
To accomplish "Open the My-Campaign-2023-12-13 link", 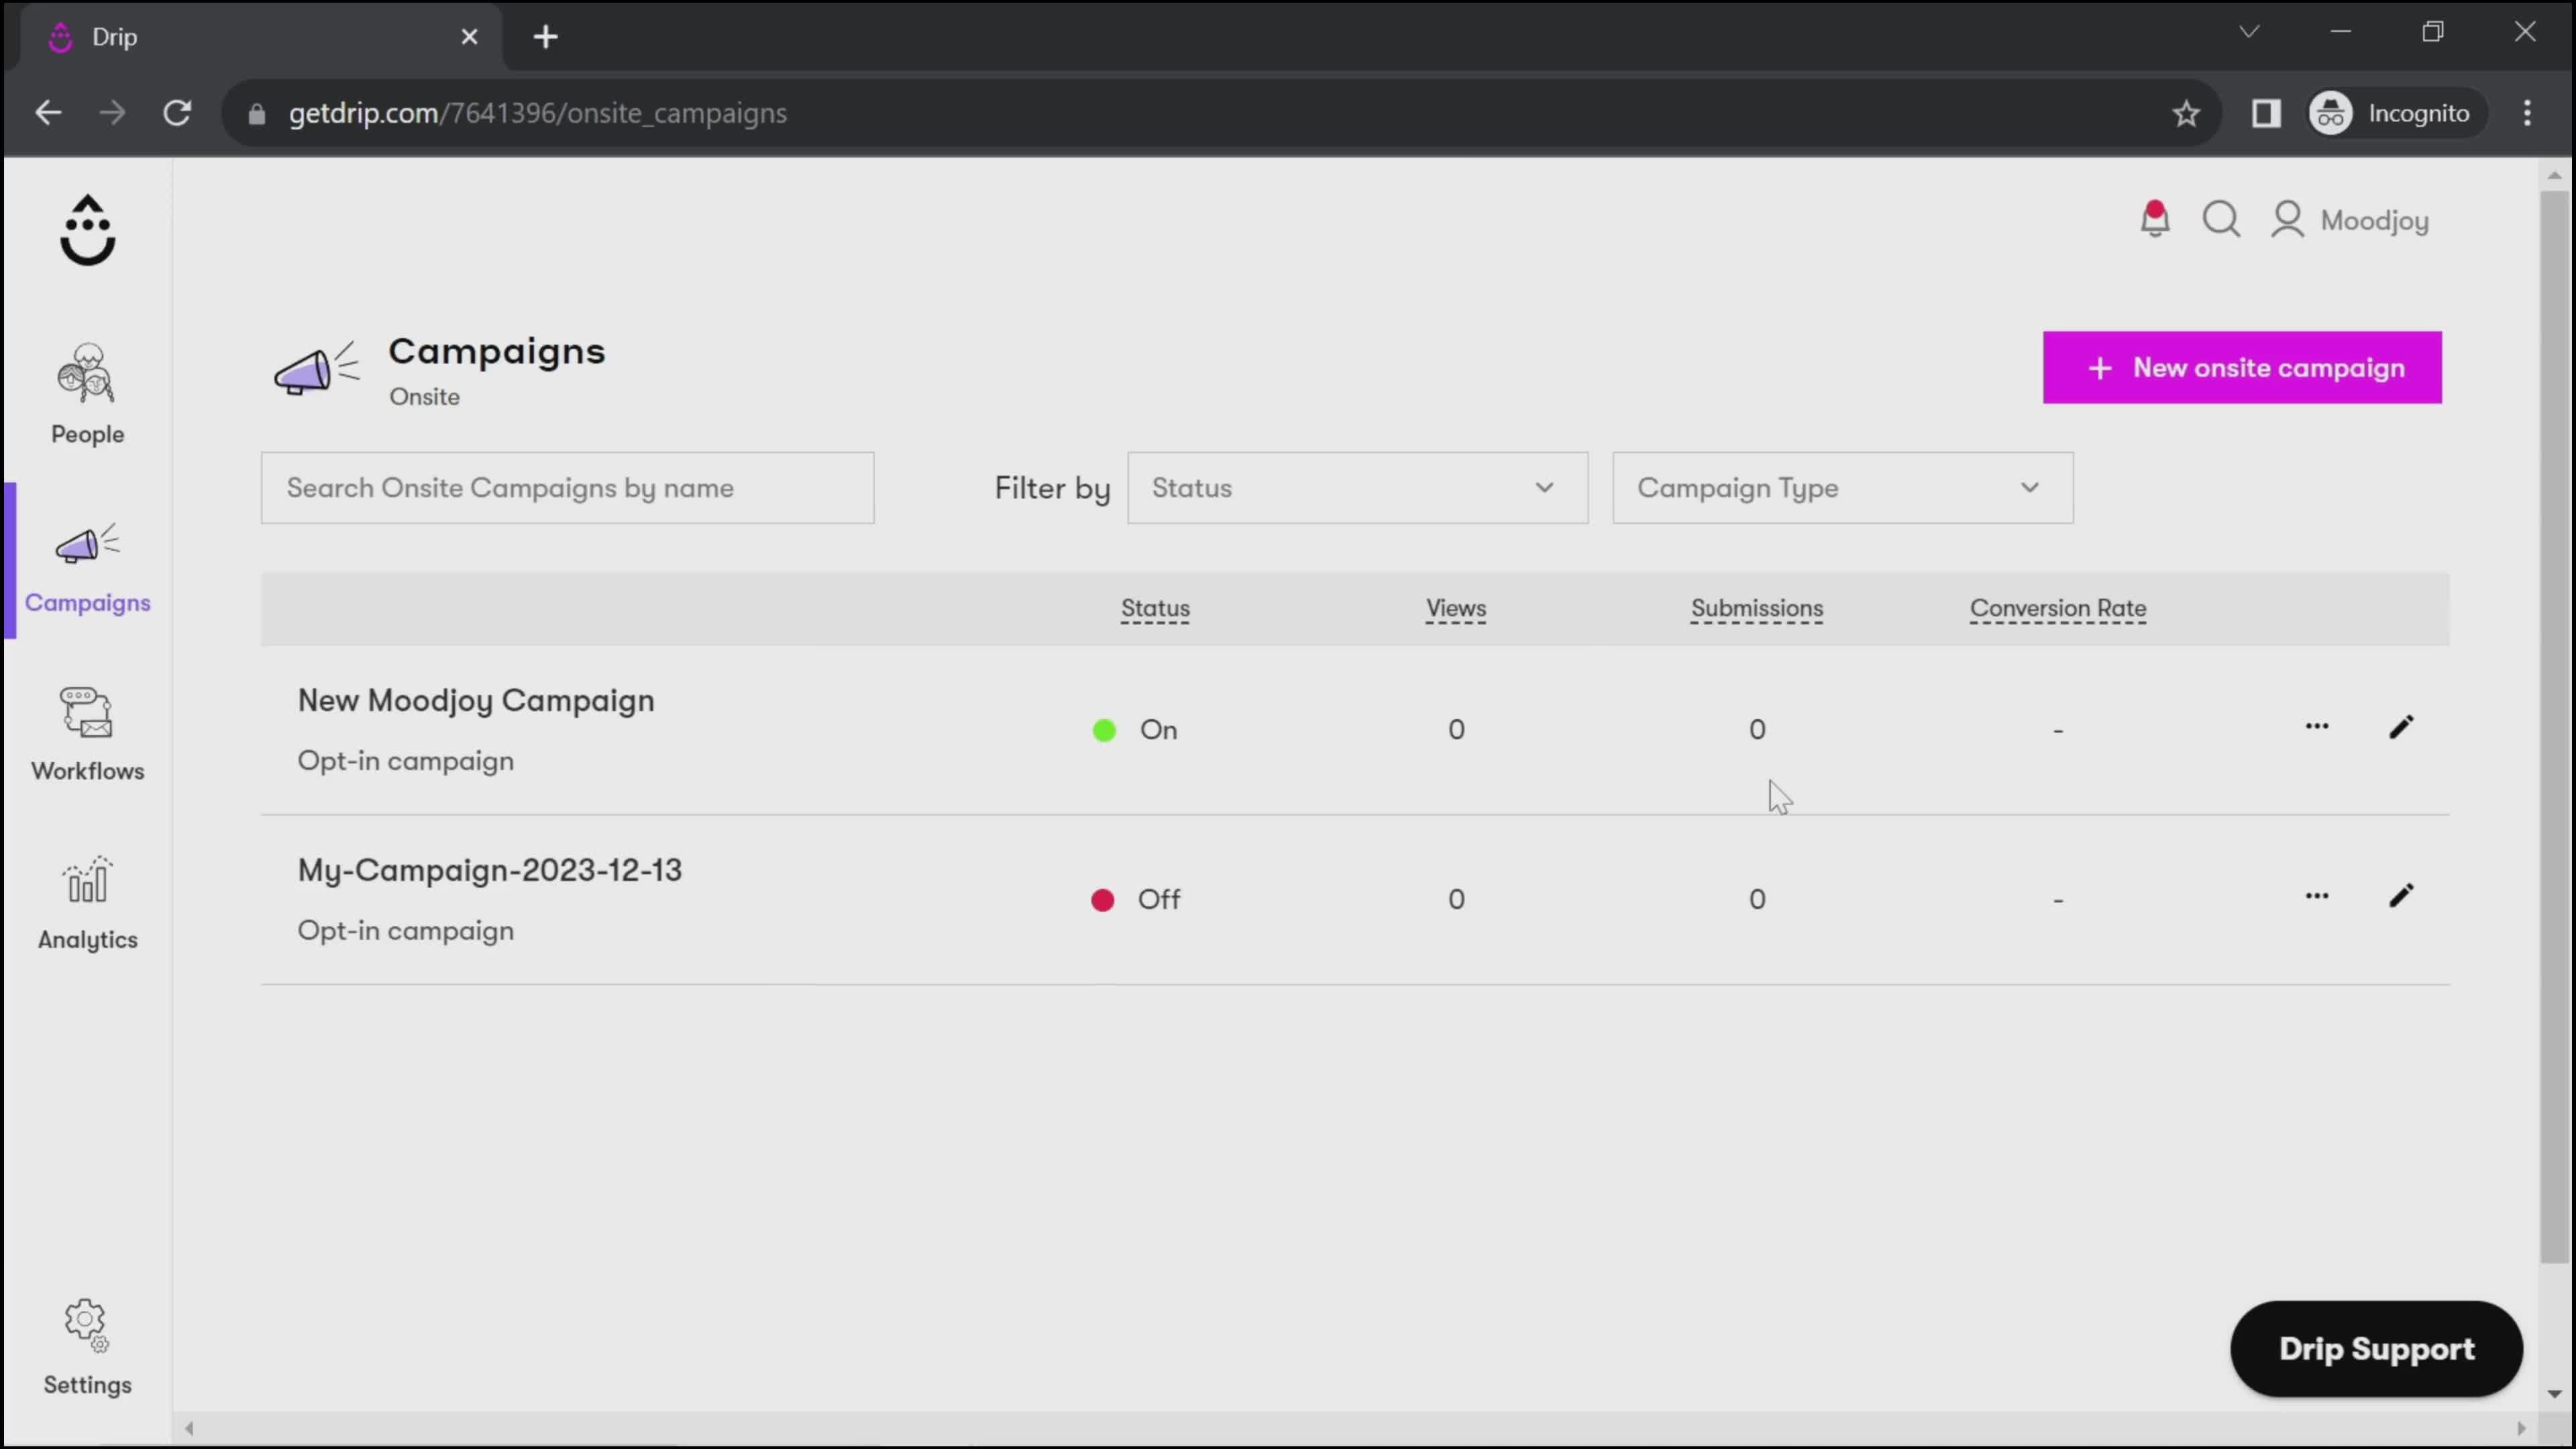I will 490,871.
